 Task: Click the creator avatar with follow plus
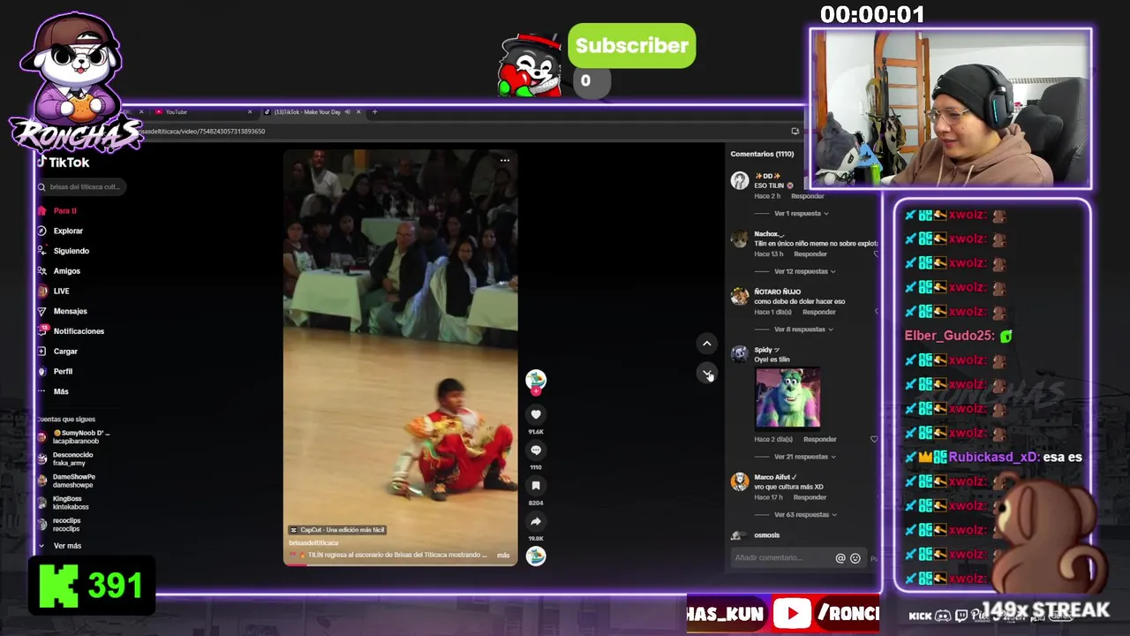pyautogui.click(x=536, y=382)
